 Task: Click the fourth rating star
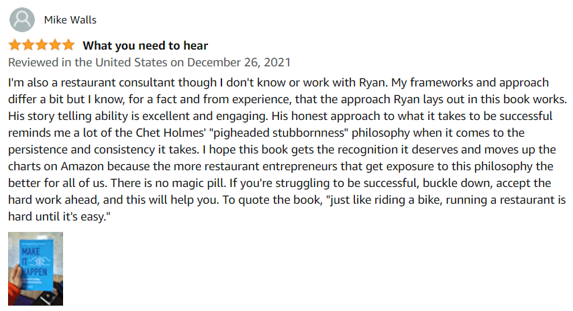click(55, 46)
